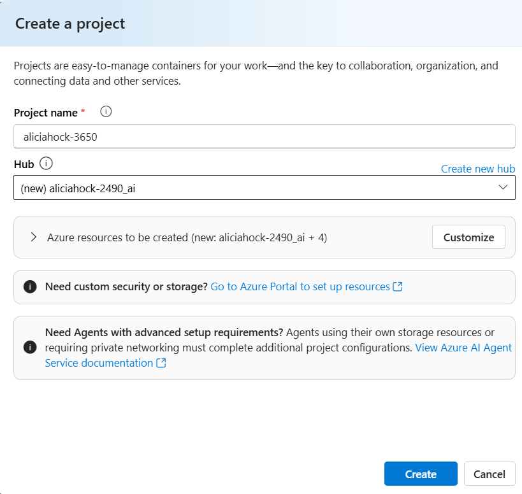The height and width of the screenshot is (494, 522).
Task: Open View Azure AI Agent Service documentation
Action: [463, 348]
